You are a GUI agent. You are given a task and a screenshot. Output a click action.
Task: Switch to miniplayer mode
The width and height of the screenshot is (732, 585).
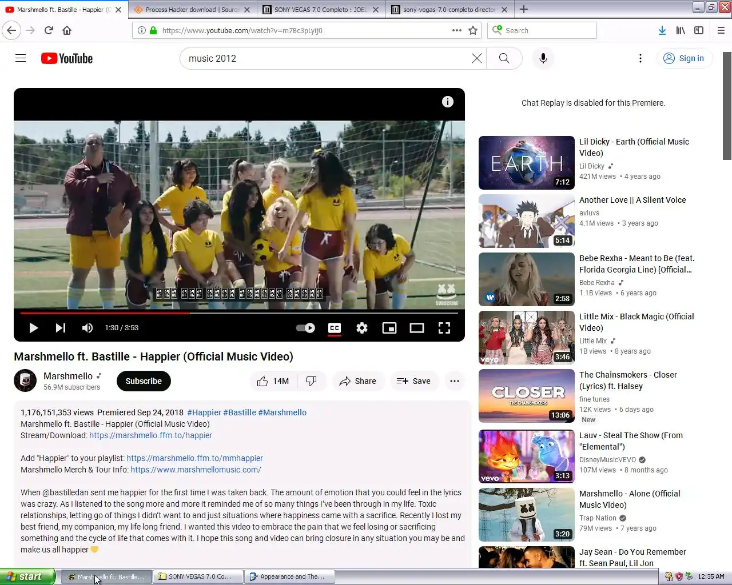[389, 328]
